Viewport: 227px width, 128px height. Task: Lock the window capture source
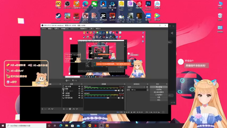click(x=82, y=86)
